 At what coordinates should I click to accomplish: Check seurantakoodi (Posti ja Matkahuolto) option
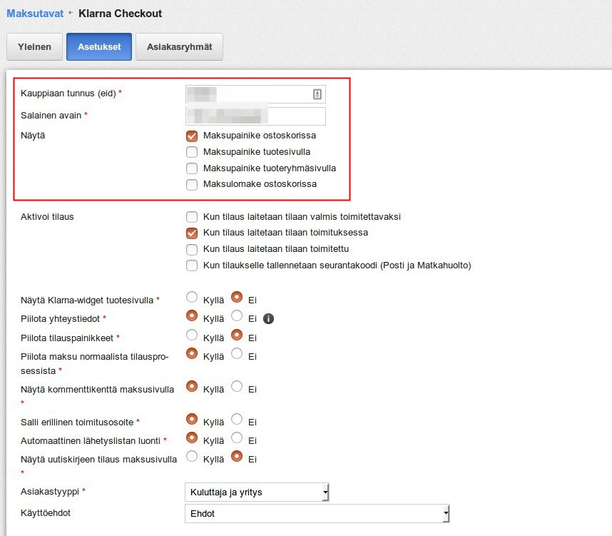192,266
